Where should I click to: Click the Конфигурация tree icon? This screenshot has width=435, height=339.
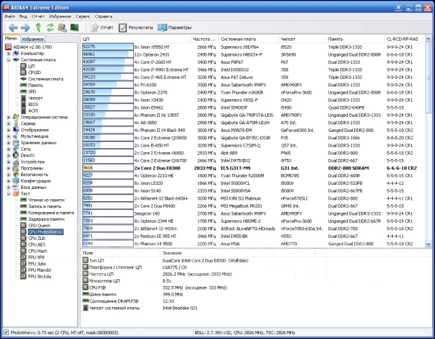tap(16, 181)
